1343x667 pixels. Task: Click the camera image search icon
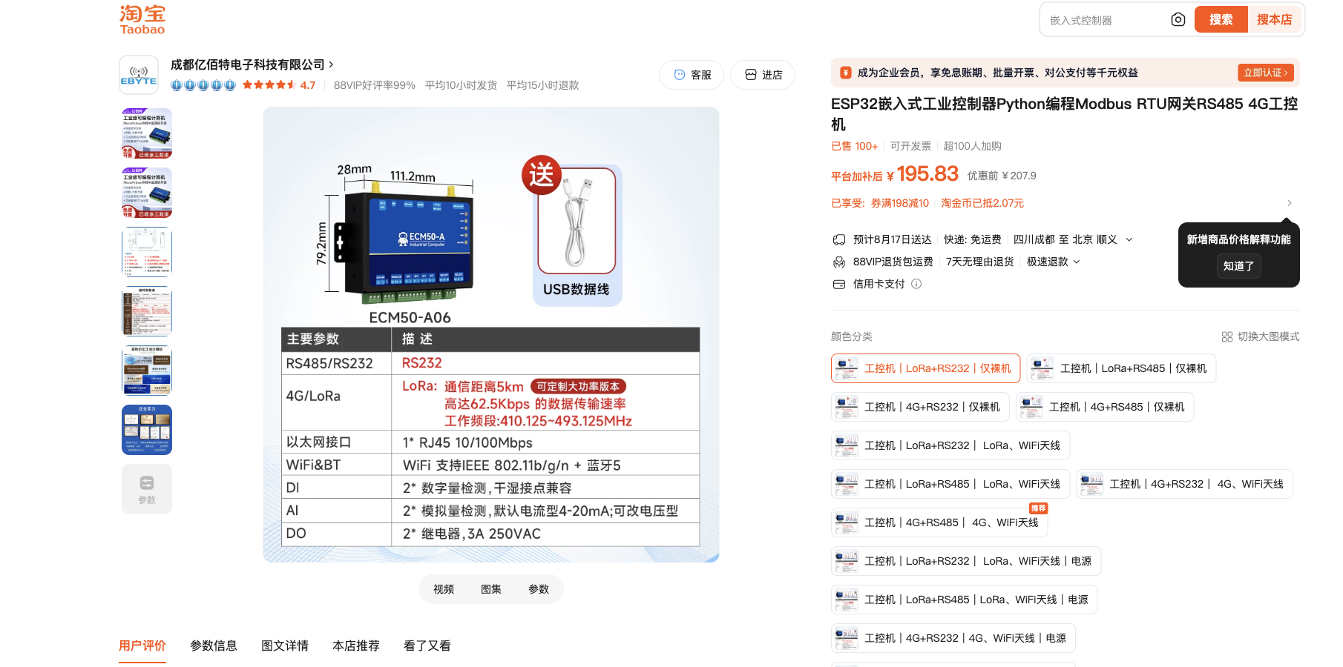(1178, 20)
